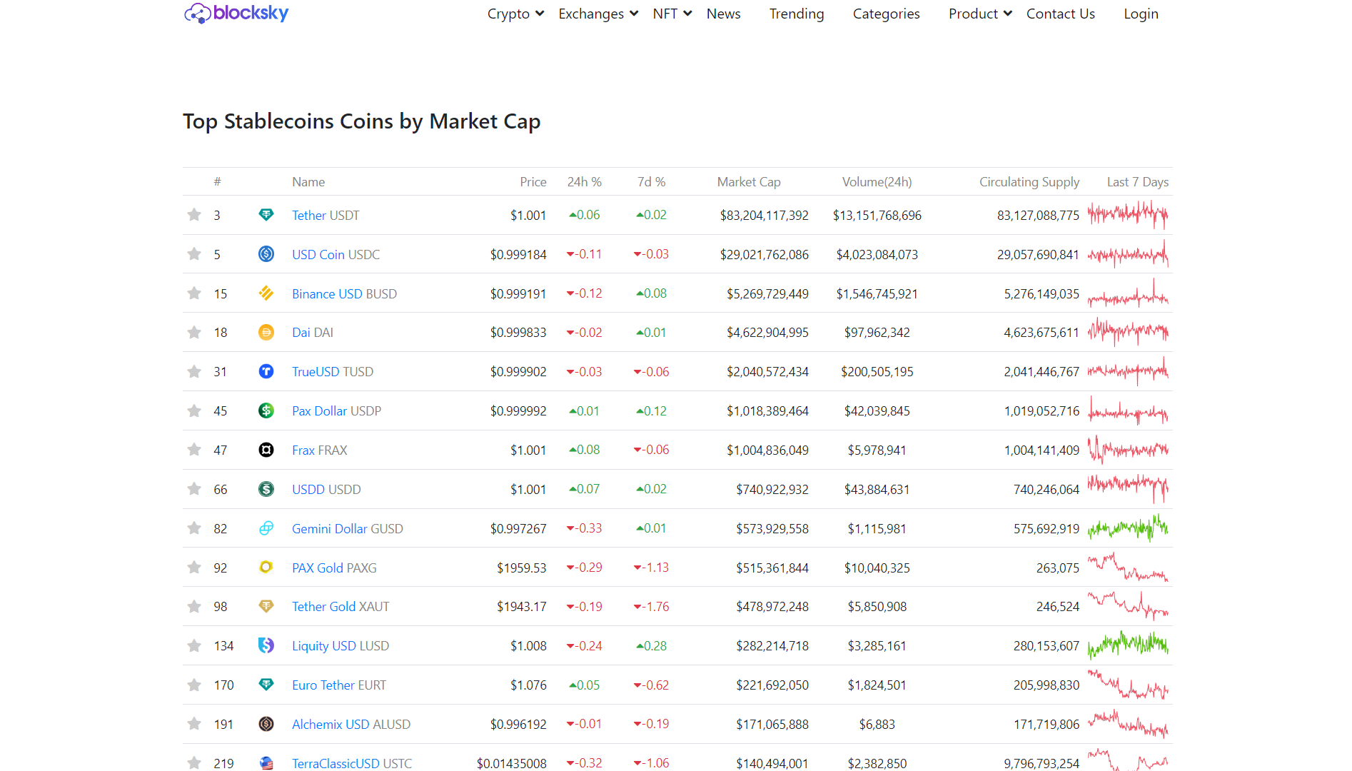This screenshot has height=771, width=1352.
Task: Click the Tether USDT coin icon
Action: (266, 215)
